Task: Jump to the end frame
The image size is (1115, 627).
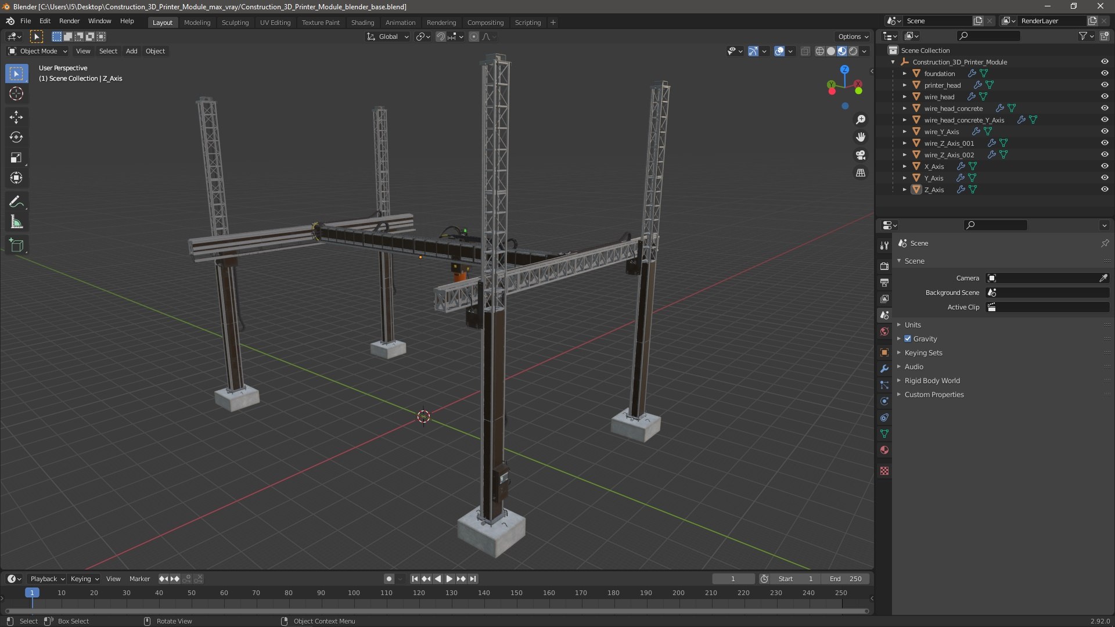Action: [x=473, y=579]
